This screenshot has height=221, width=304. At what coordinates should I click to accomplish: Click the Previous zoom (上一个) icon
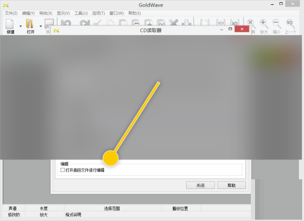click(290, 24)
